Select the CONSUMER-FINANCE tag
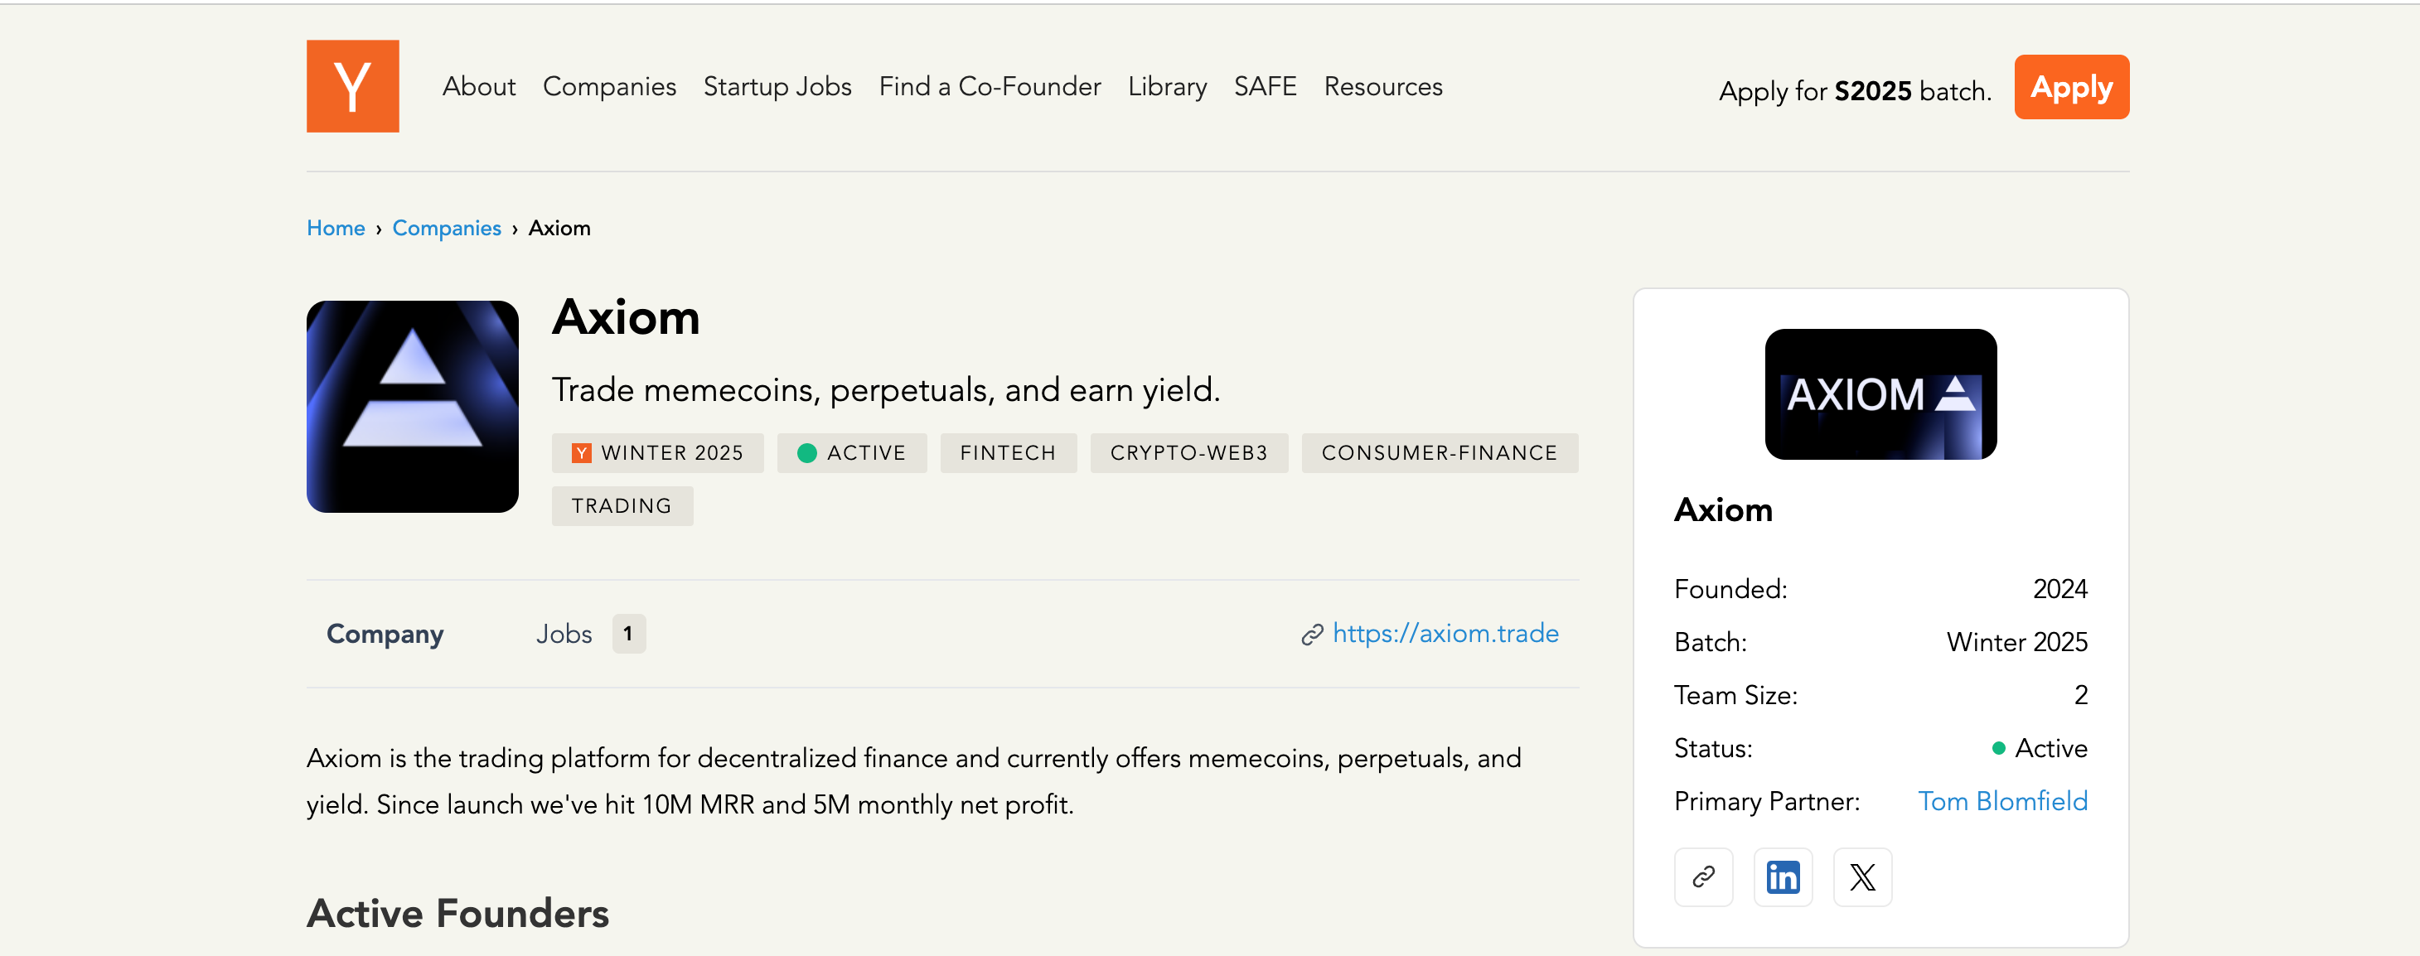This screenshot has height=956, width=2420. (x=1438, y=452)
